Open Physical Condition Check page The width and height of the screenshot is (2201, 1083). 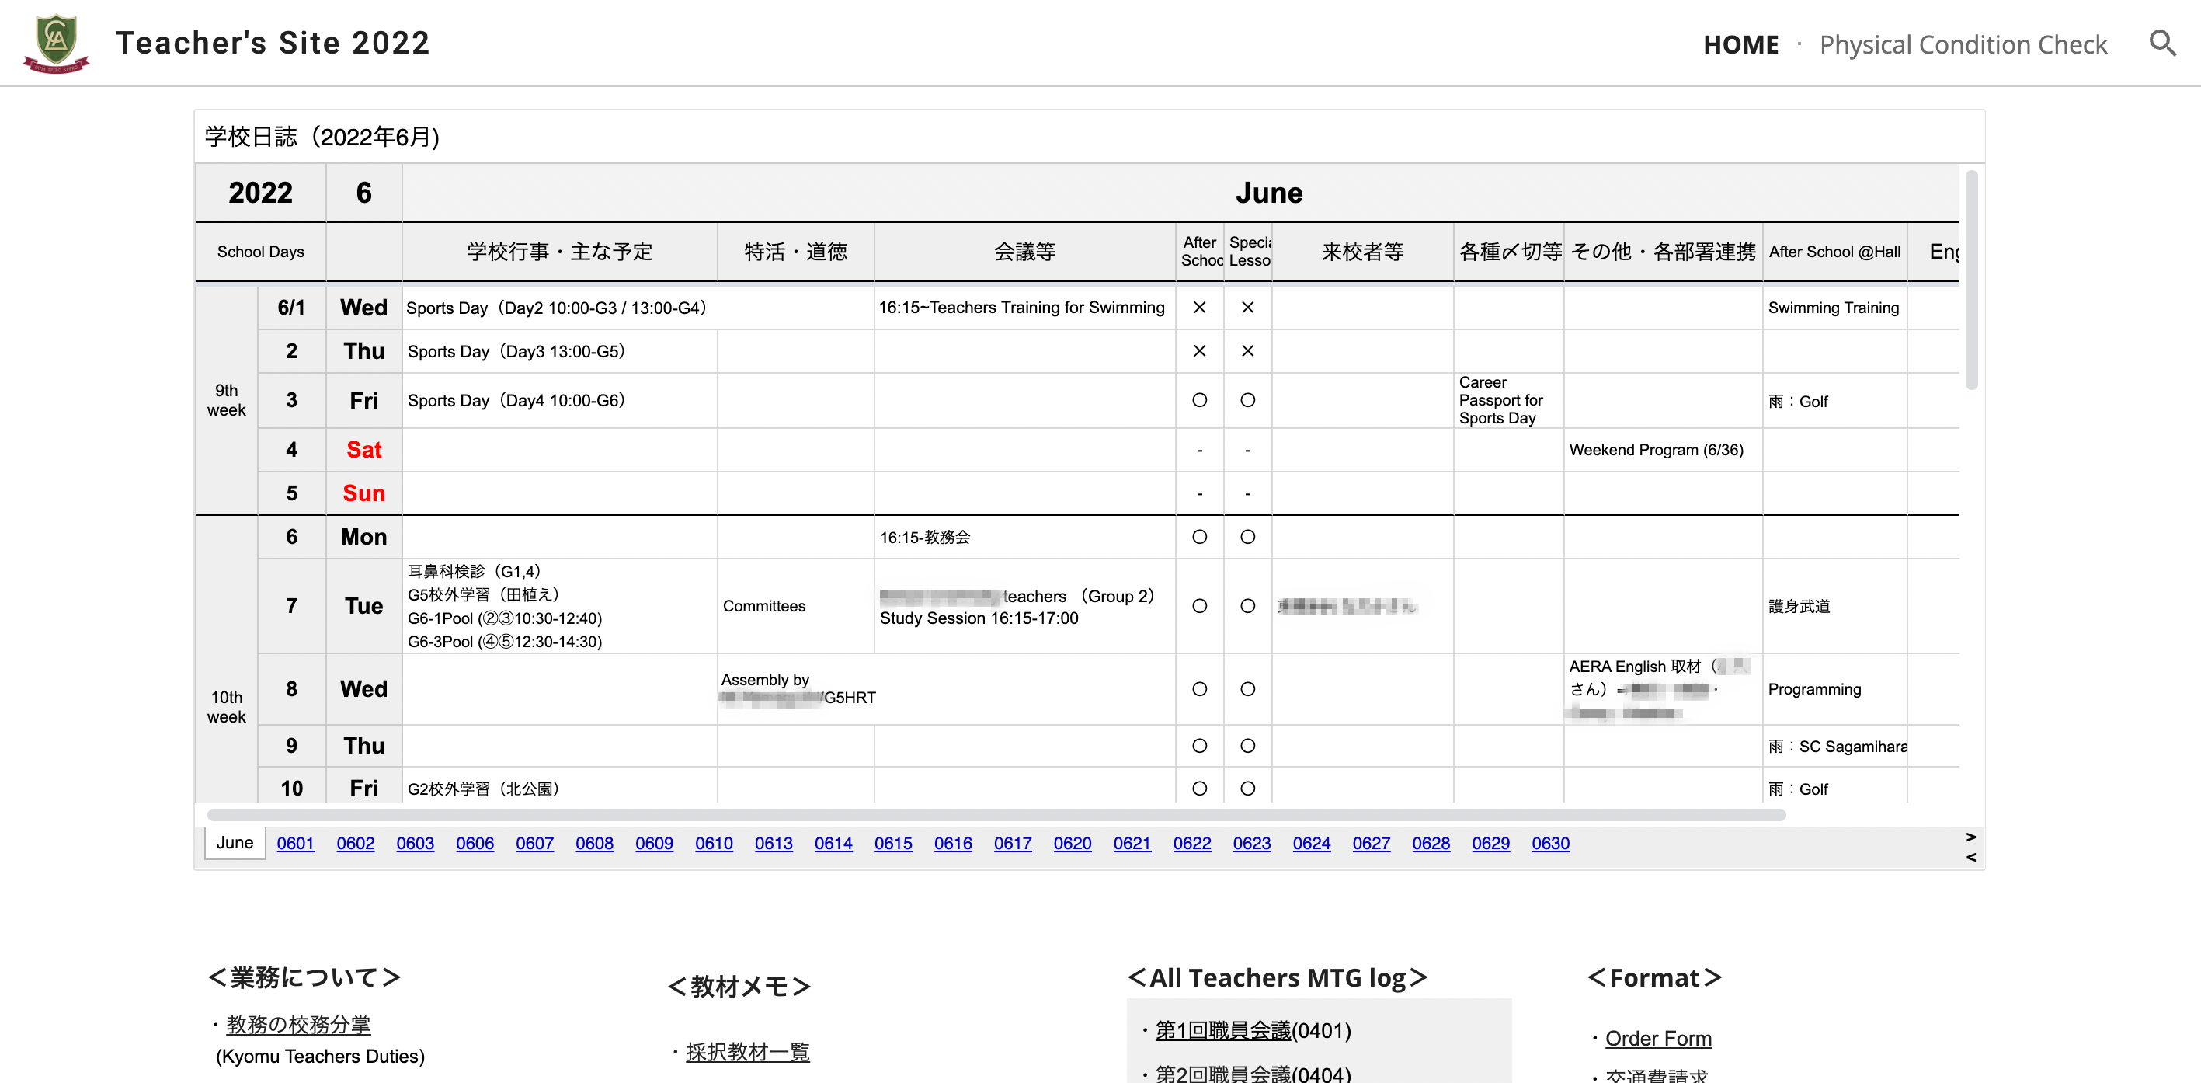pos(1963,44)
